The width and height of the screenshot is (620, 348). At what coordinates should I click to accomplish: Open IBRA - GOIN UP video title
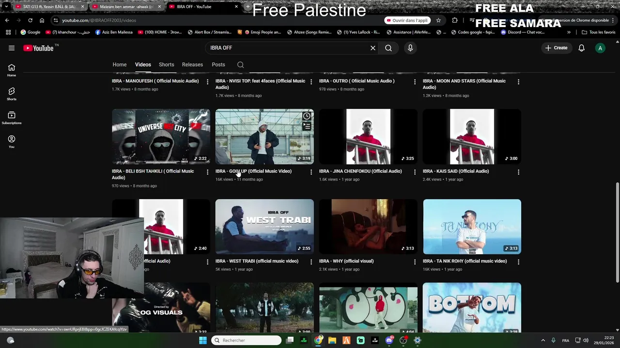[253, 171]
